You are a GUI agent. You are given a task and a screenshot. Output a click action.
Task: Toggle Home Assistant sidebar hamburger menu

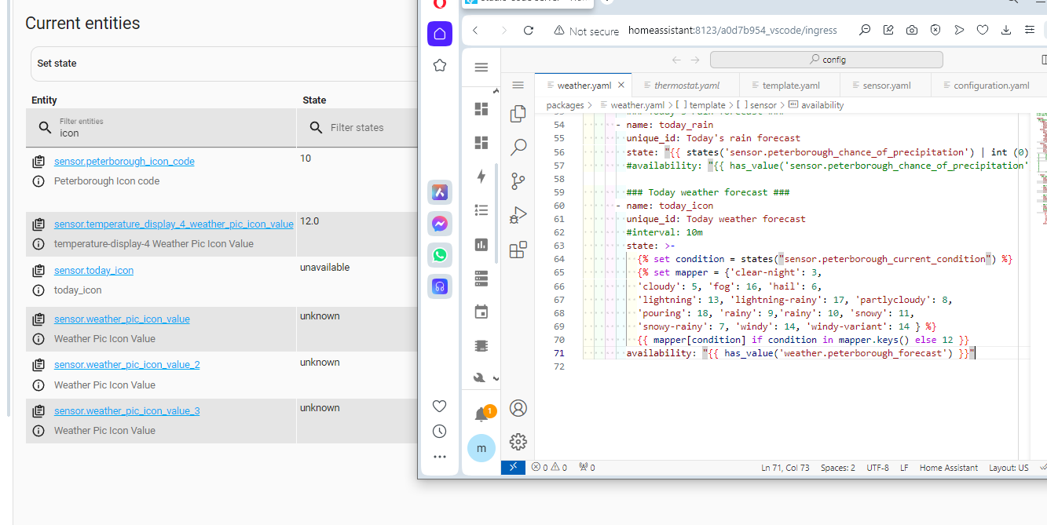pyautogui.click(x=481, y=67)
